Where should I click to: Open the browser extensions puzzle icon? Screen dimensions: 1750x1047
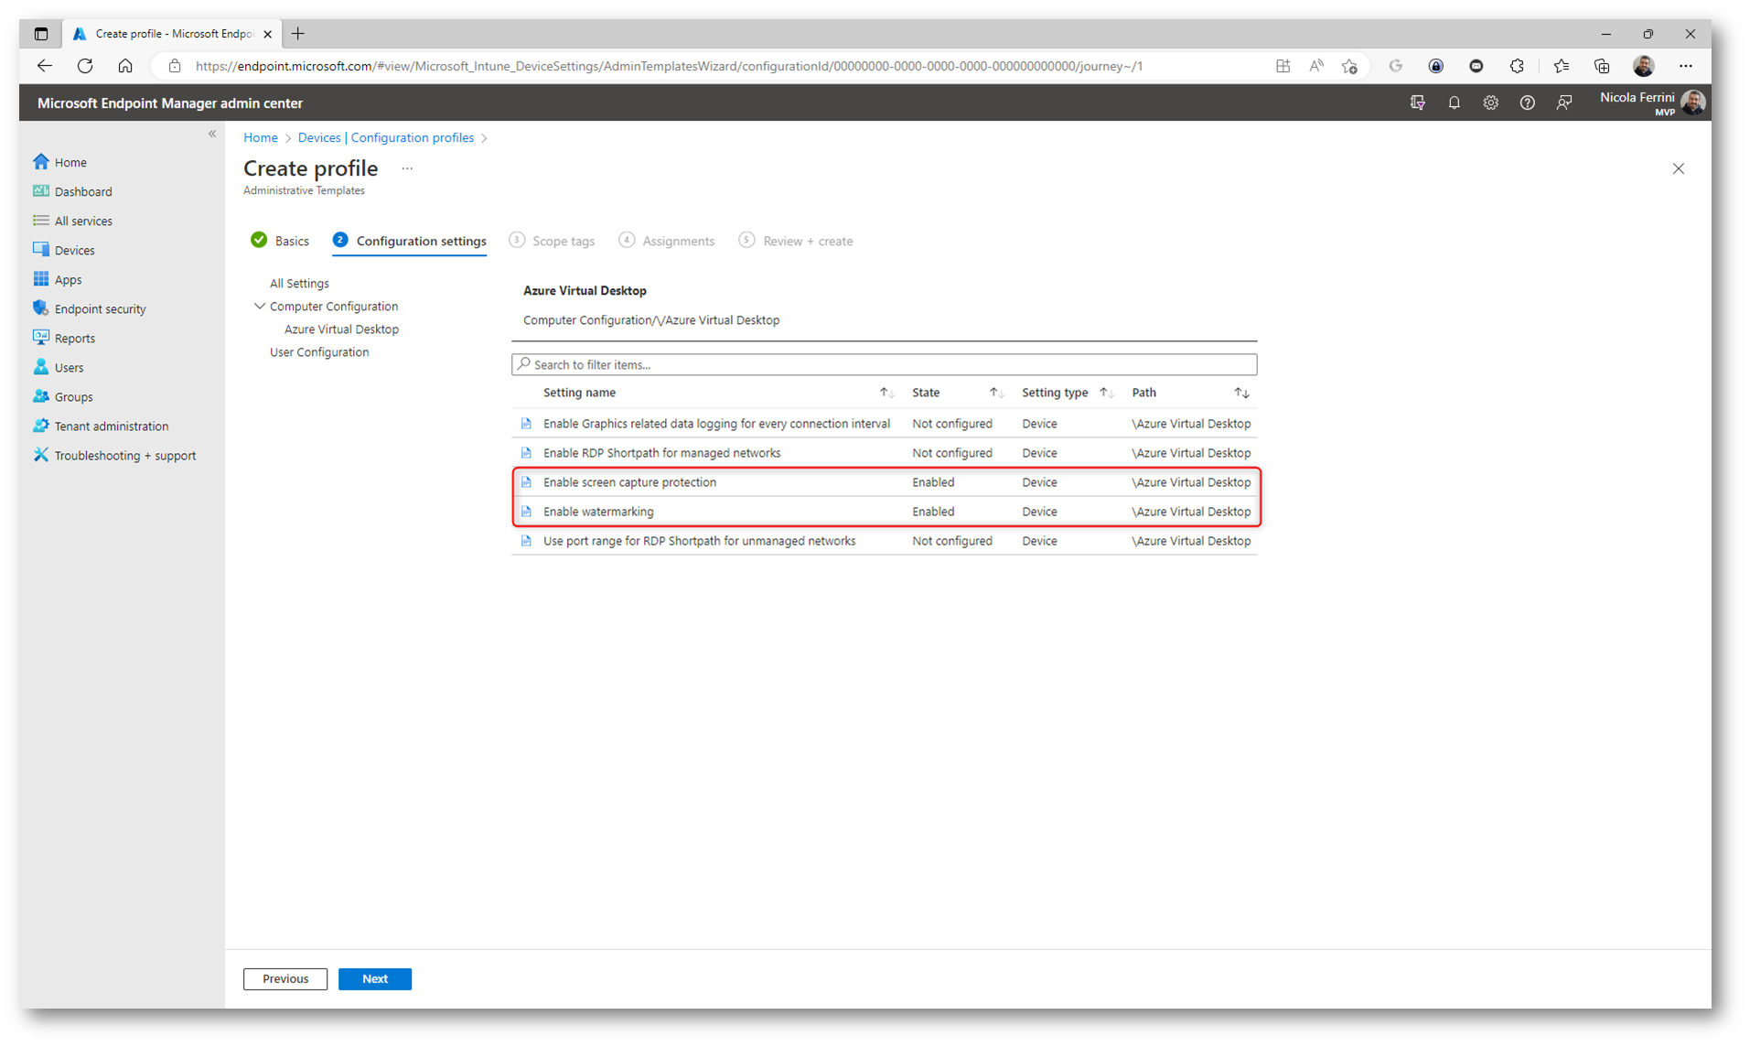tap(1517, 66)
